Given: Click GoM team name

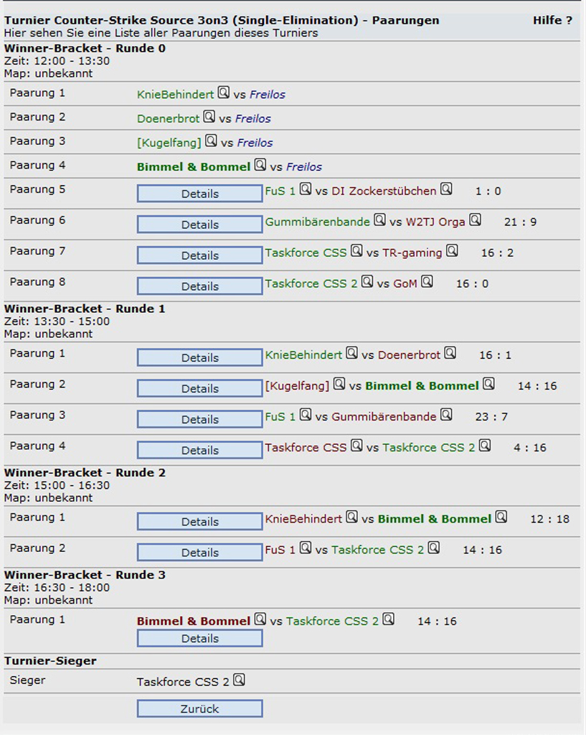Looking at the screenshot, I should tap(405, 284).
